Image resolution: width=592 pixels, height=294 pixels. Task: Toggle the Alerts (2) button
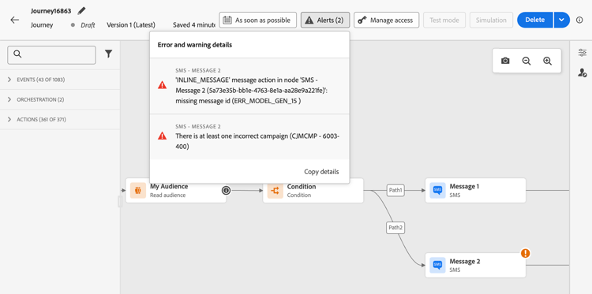coord(325,20)
